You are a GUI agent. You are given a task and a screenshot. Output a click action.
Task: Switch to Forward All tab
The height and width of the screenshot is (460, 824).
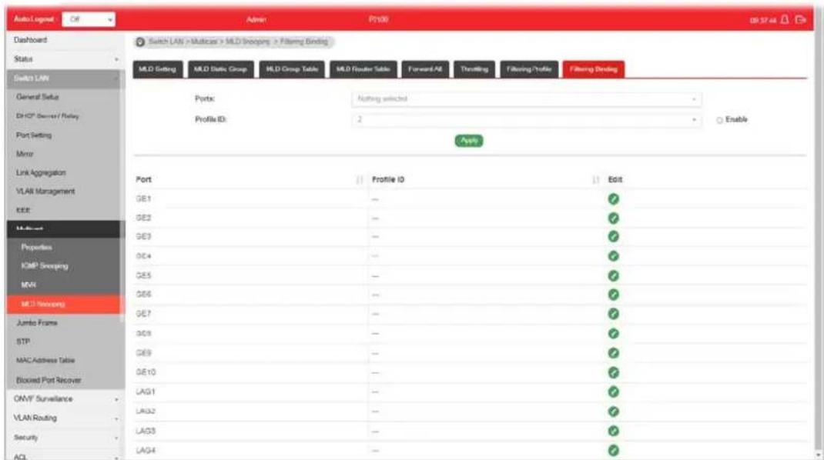coord(425,69)
